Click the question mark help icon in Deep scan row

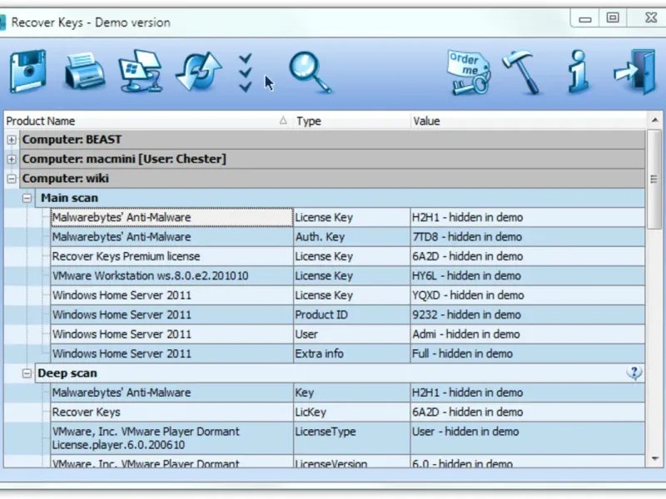(634, 373)
